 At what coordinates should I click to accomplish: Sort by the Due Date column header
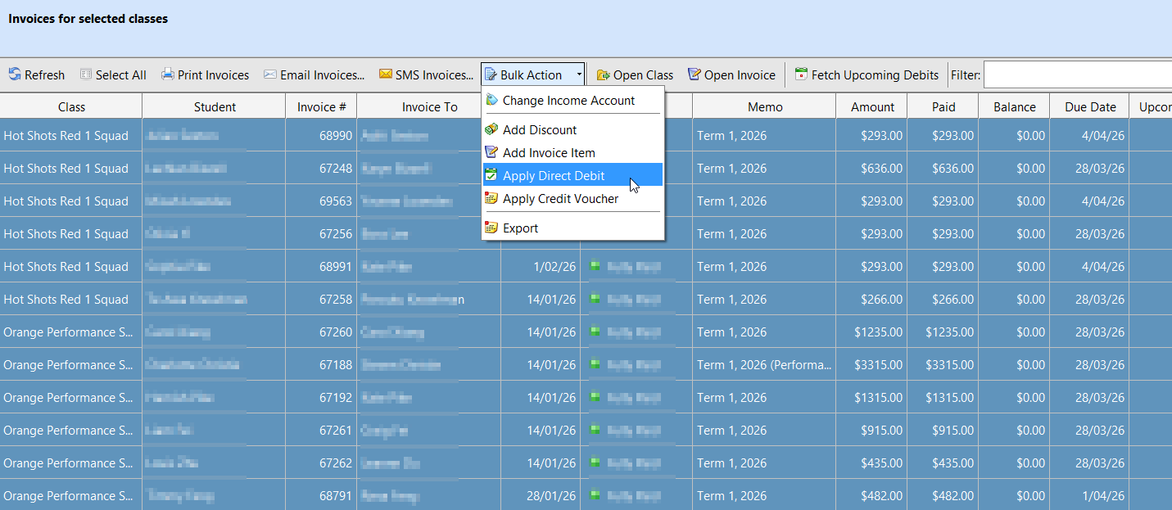coord(1090,107)
